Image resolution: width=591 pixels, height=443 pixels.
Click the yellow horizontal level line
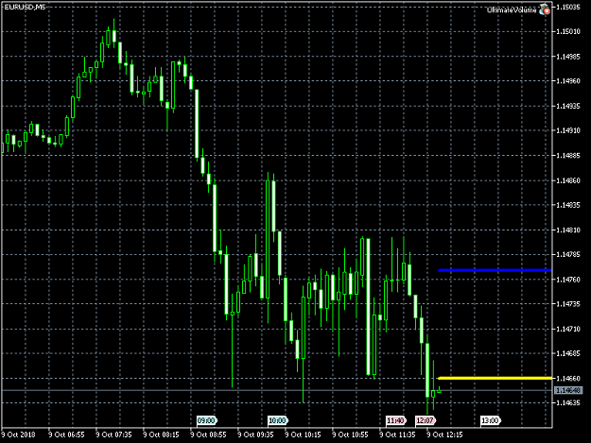pos(495,378)
